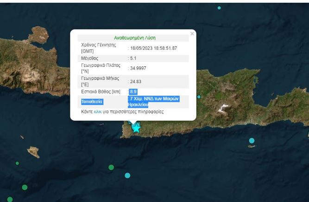Click the magnitude value 5.1

pyautogui.click(x=133, y=59)
